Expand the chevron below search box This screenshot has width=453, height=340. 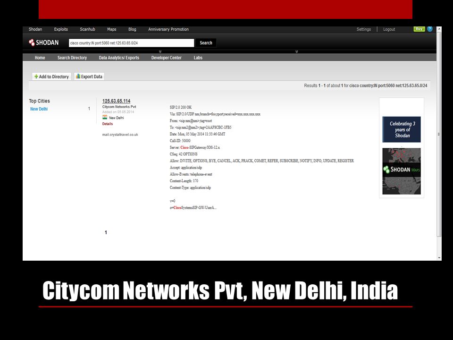pyautogui.click(x=160, y=51)
